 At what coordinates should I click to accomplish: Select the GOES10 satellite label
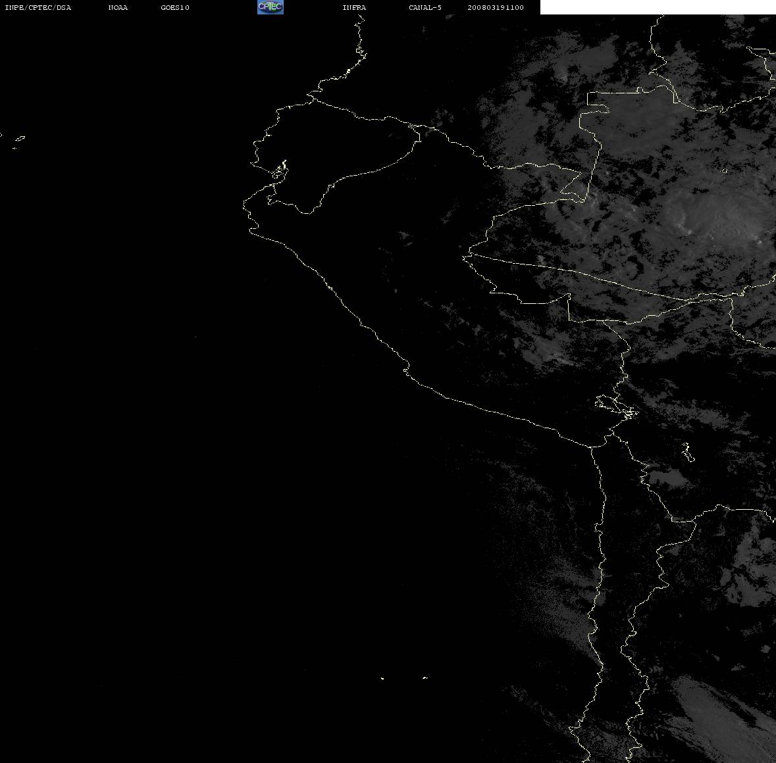pyautogui.click(x=174, y=7)
